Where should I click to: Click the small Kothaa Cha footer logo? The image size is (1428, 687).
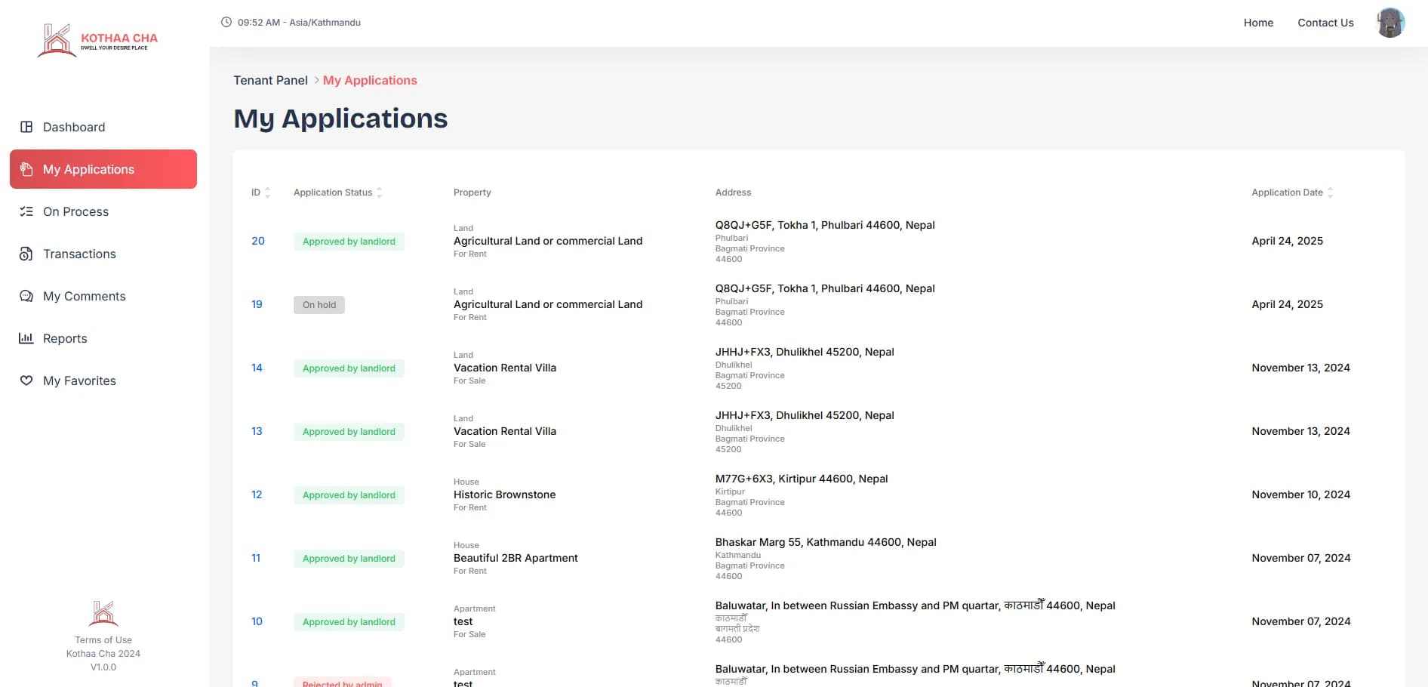[103, 613]
